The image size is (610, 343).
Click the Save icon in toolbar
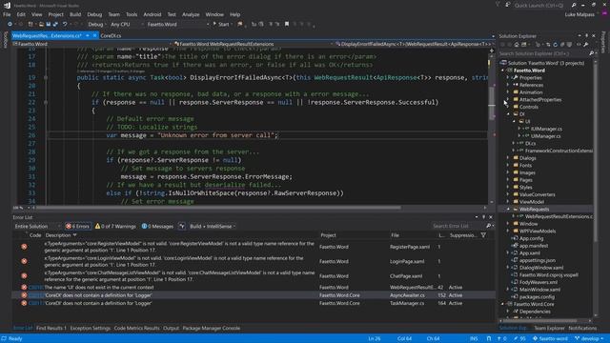point(49,24)
